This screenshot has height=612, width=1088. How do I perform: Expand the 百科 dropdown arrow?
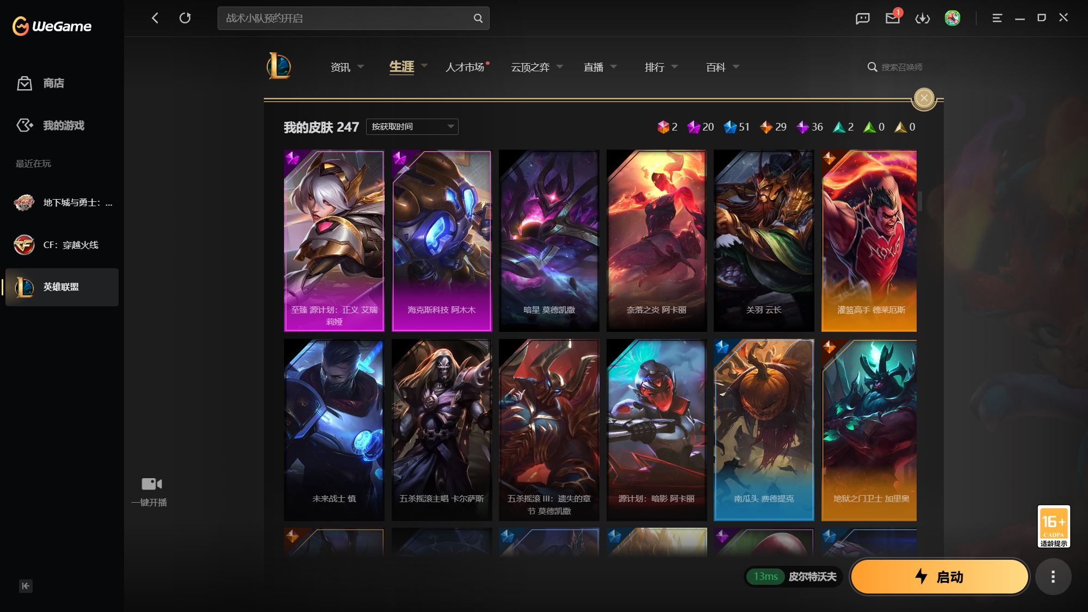736,67
